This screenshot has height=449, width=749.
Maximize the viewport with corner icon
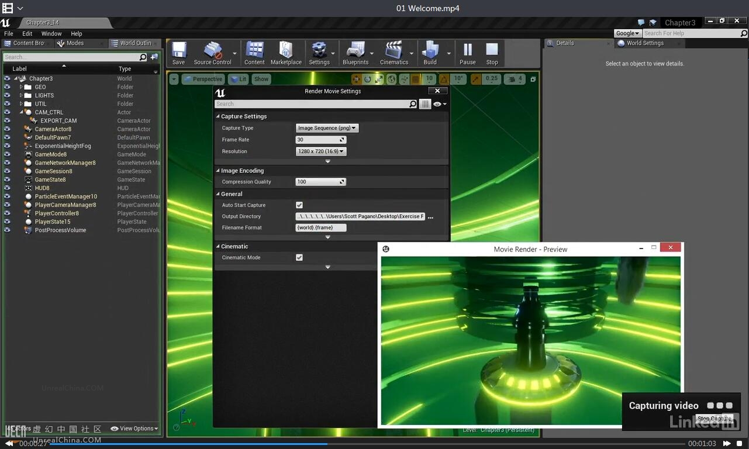pos(533,79)
